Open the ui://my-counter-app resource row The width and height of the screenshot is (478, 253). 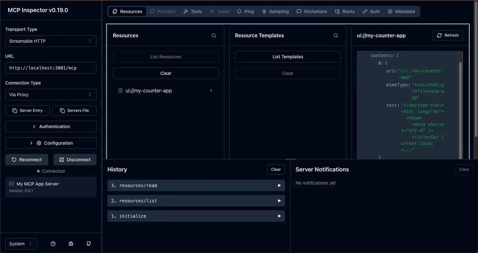[166, 90]
